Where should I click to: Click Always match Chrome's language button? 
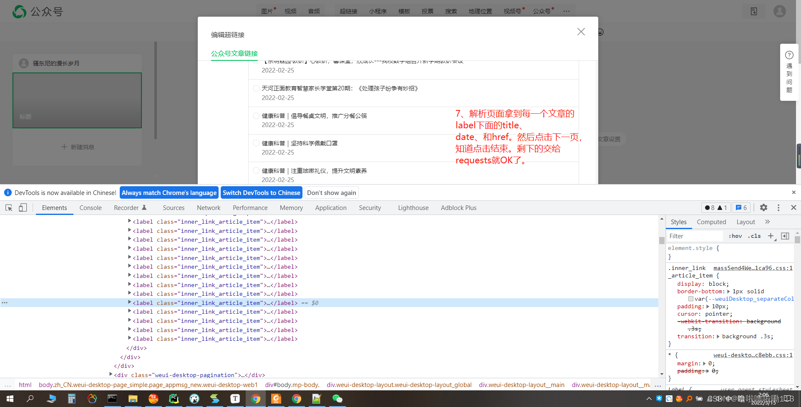point(169,192)
